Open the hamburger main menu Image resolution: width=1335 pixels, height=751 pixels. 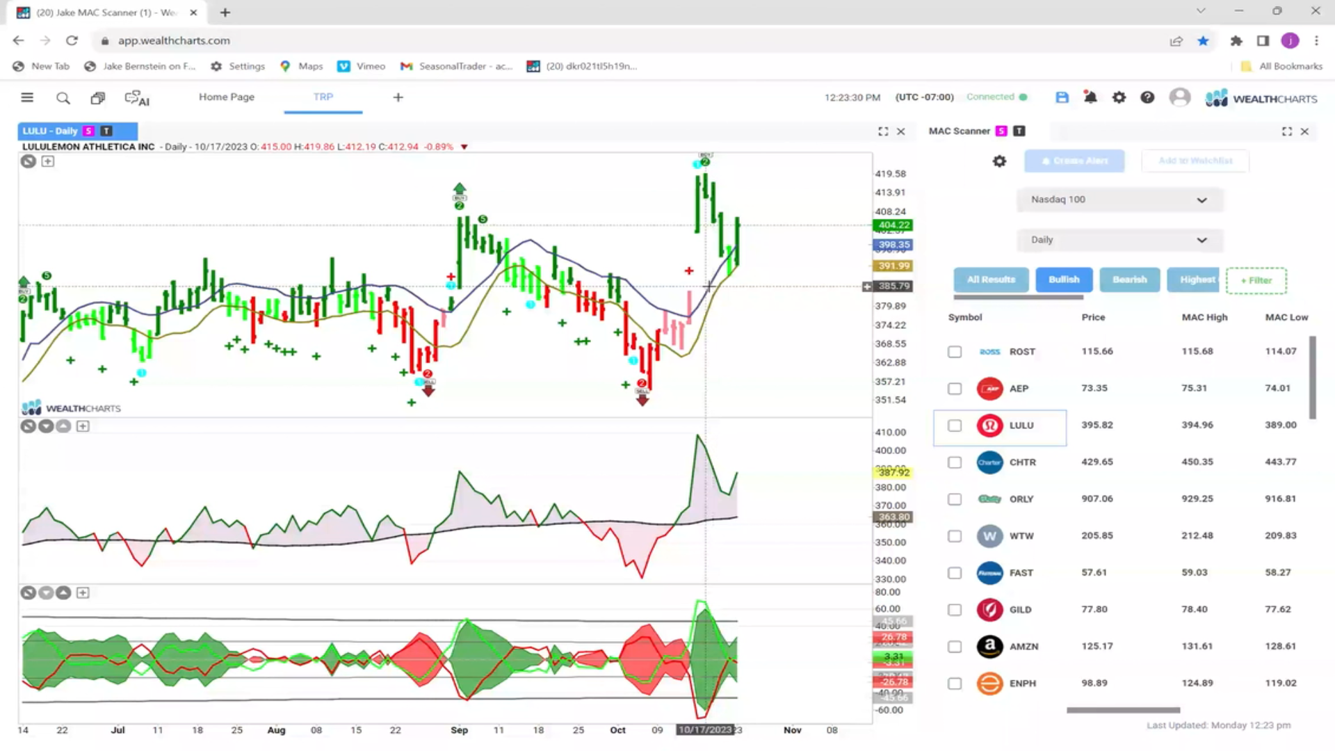[x=27, y=97]
